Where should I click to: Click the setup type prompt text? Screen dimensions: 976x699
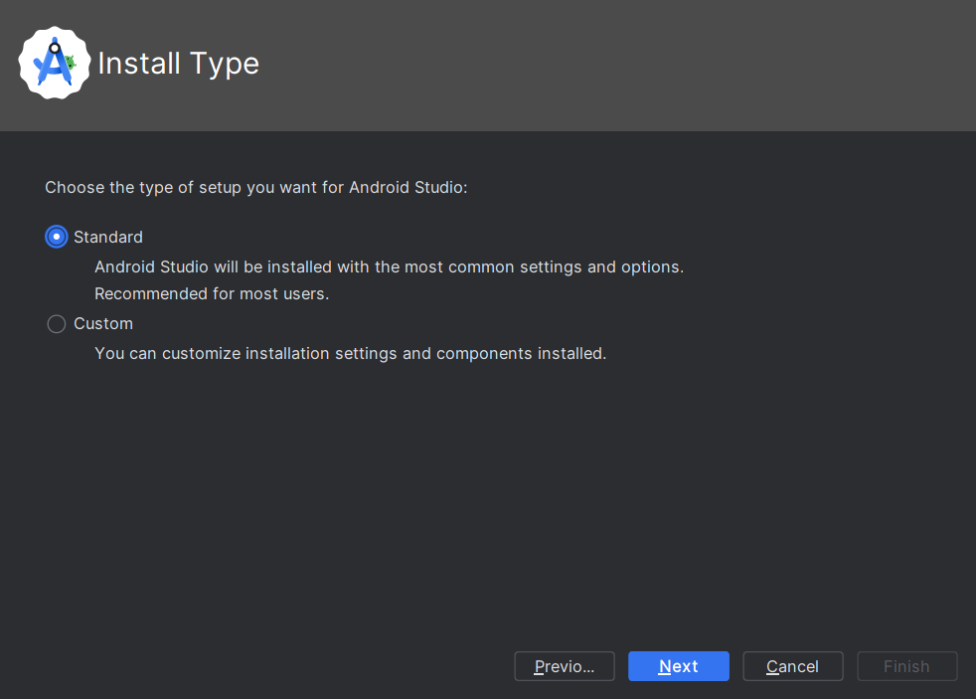pos(256,187)
